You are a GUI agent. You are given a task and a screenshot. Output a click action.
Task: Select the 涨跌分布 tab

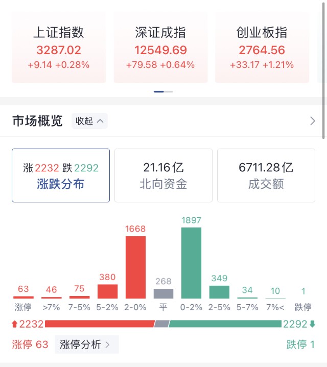[x=61, y=175]
